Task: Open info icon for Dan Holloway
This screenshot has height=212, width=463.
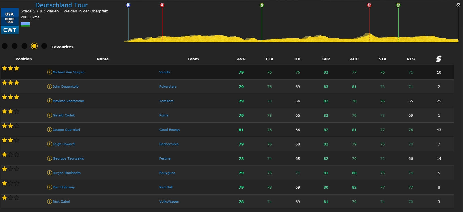Action: [x=49, y=187]
